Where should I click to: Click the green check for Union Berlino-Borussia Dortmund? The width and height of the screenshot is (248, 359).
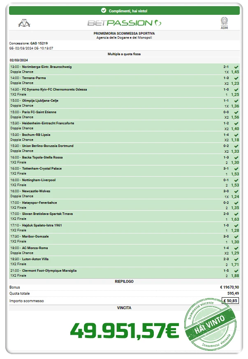(x=236, y=146)
